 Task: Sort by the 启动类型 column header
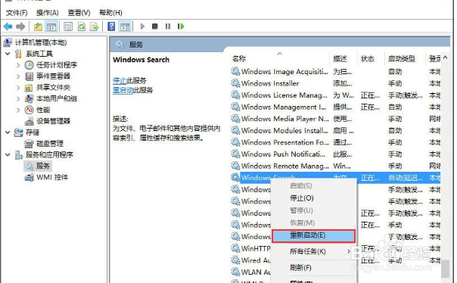(401, 59)
